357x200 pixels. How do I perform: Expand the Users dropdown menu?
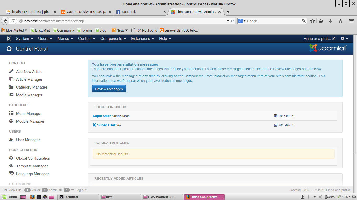click(x=45, y=39)
